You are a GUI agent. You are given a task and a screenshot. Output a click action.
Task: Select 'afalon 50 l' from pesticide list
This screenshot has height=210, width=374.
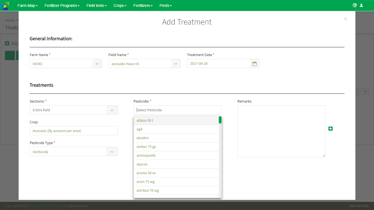point(176,121)
